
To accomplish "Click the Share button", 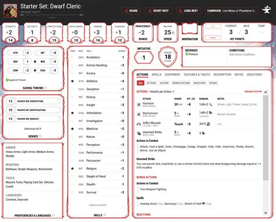I will pos(131,10).
